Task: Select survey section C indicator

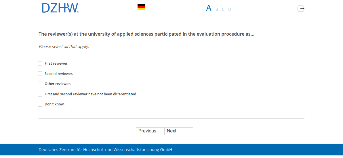Action: [x=223, y=9]
